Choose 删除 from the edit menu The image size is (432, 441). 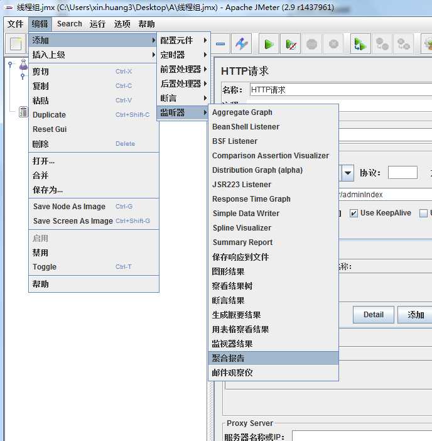click(94, 144)
